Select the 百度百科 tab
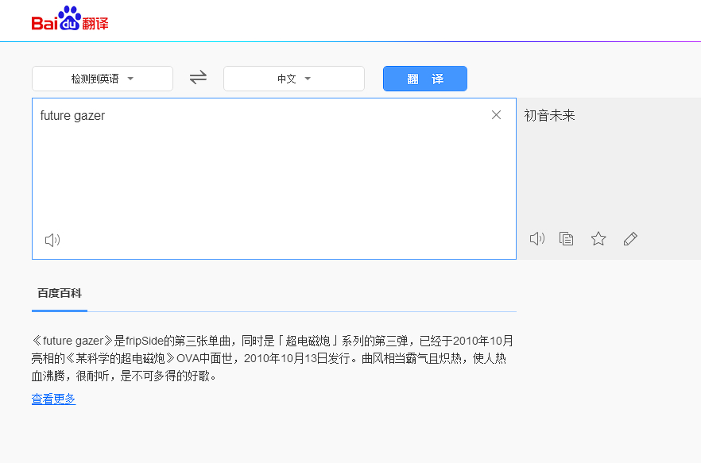Screen dimensions: 701x463 [60, 294]
